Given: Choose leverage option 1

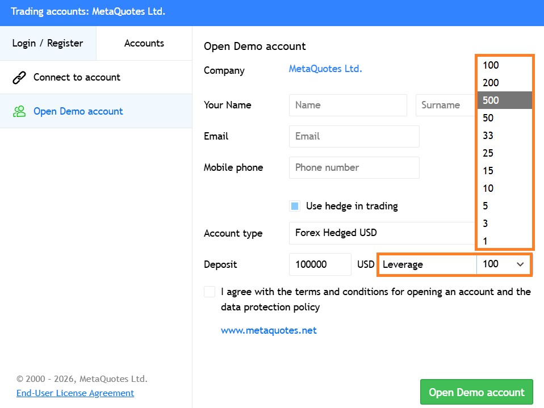Looking at the screenshot, I should click(x=504, y=241).
